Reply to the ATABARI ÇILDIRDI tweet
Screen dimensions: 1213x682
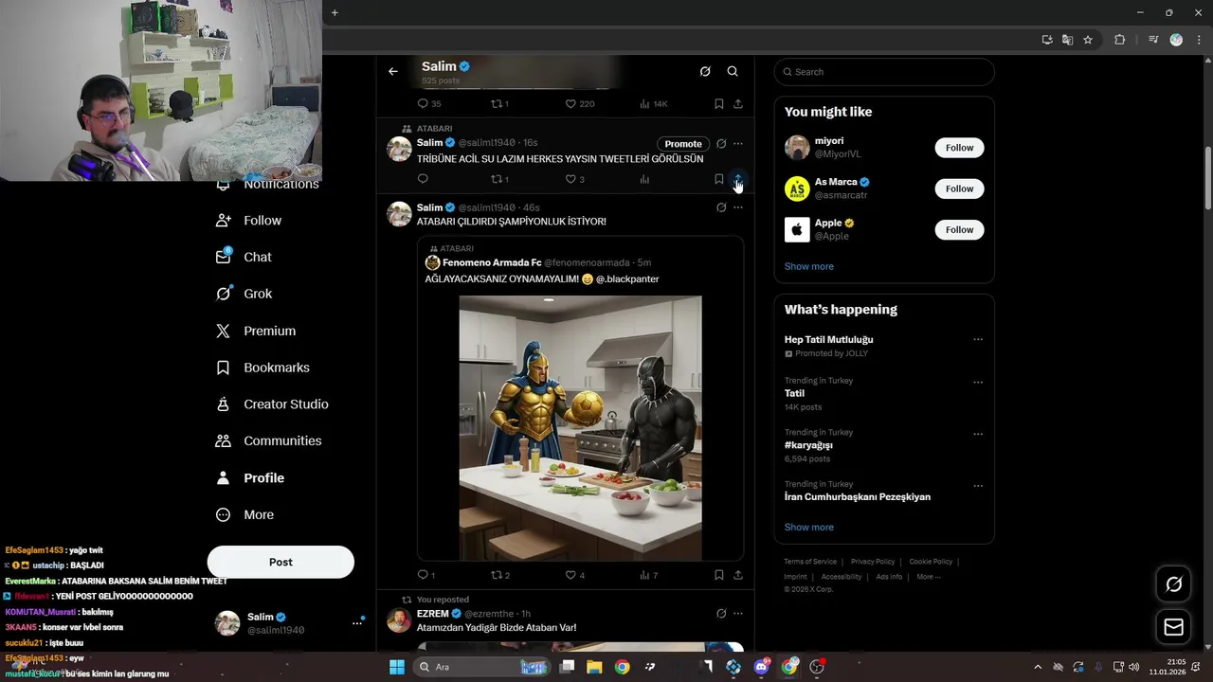[x=426, y=575]
